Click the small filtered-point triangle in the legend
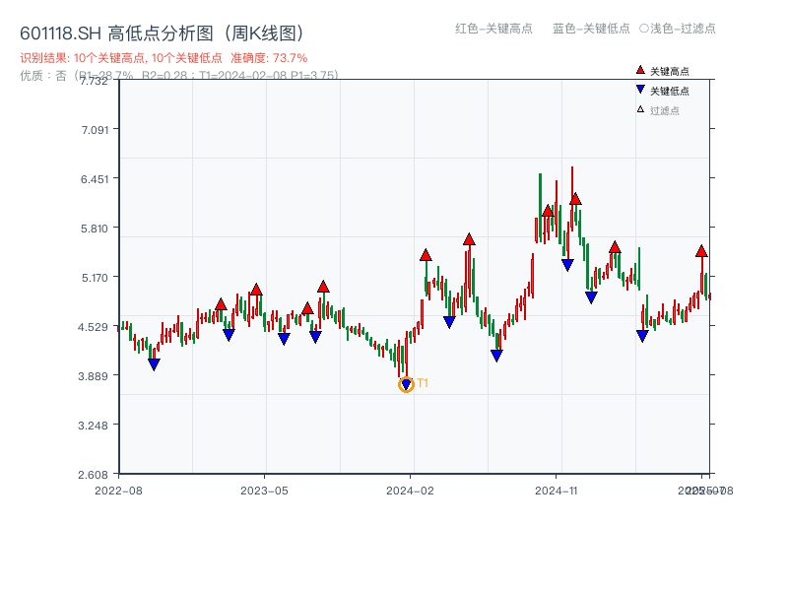The height and width of the screenshot is (591, 788). (640, 109)
